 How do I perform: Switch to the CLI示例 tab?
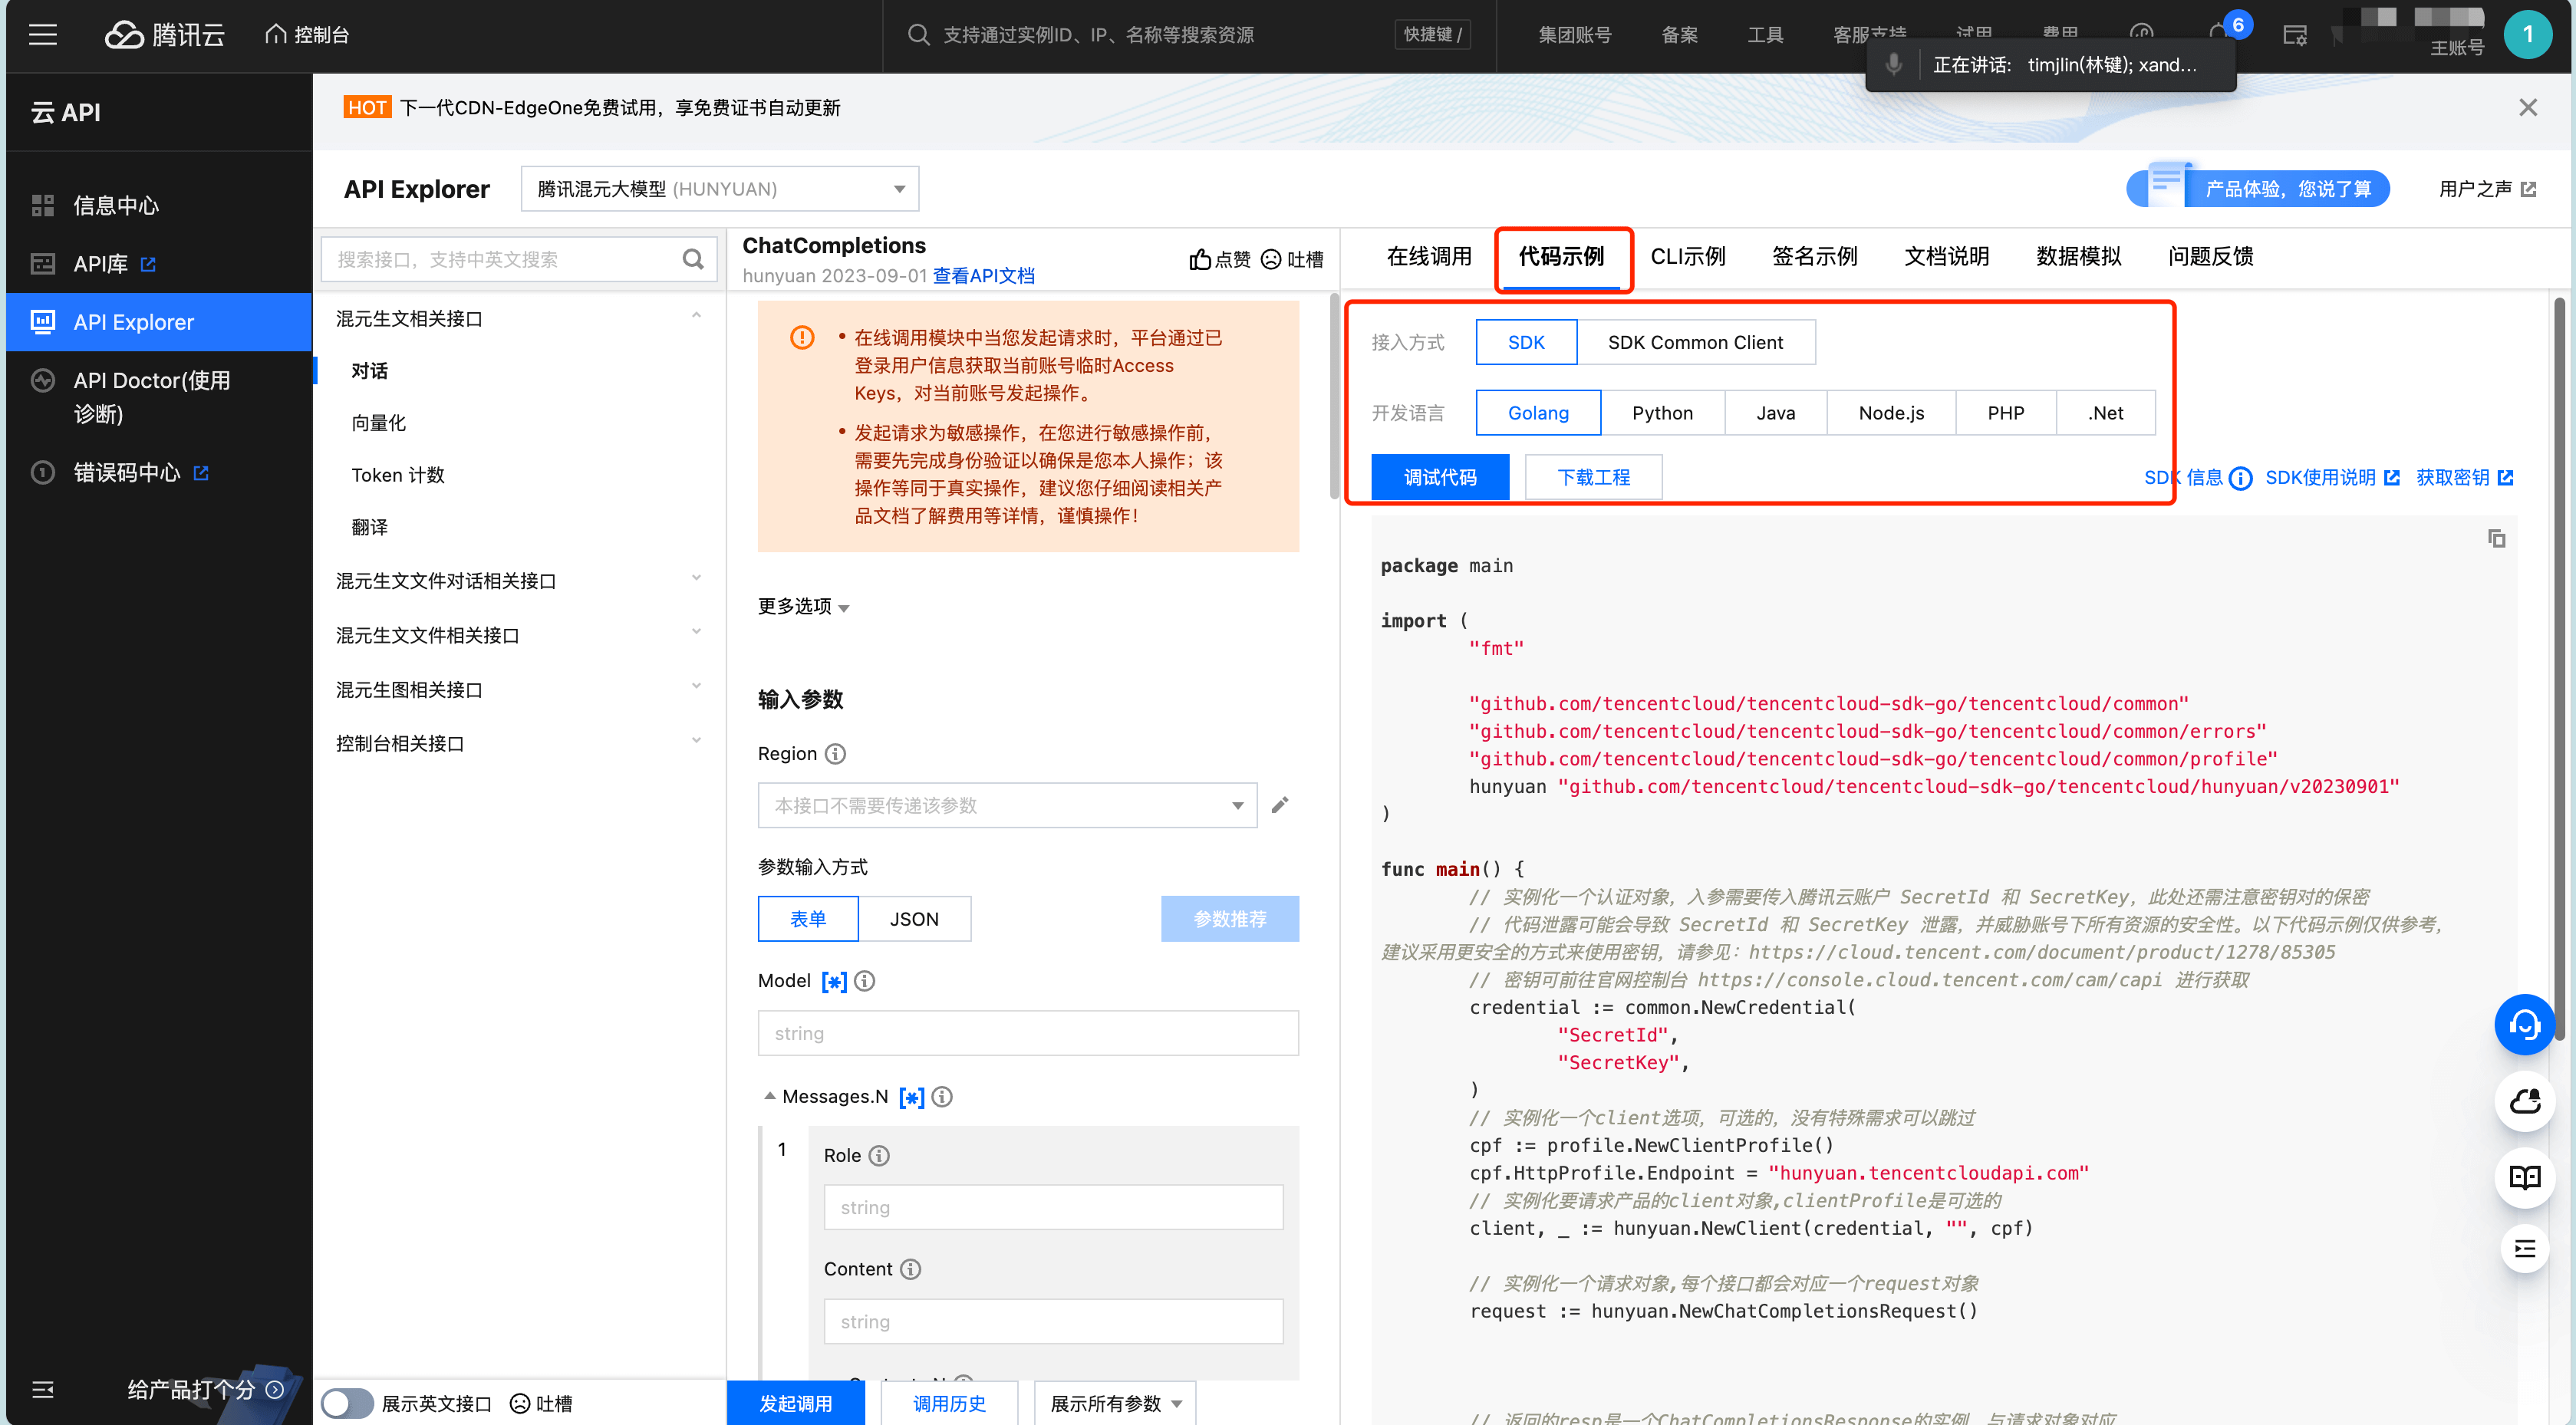point(1688,256)
